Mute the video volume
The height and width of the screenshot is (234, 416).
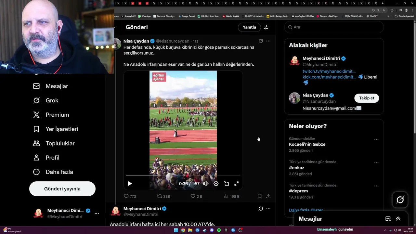[x=206, y=184]
